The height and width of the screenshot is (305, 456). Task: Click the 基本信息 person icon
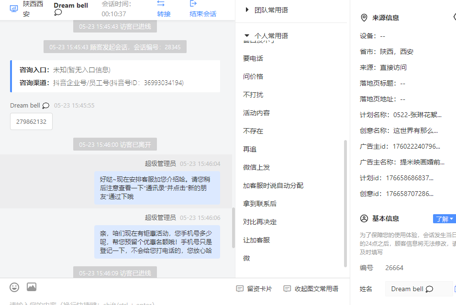[364, 218]
